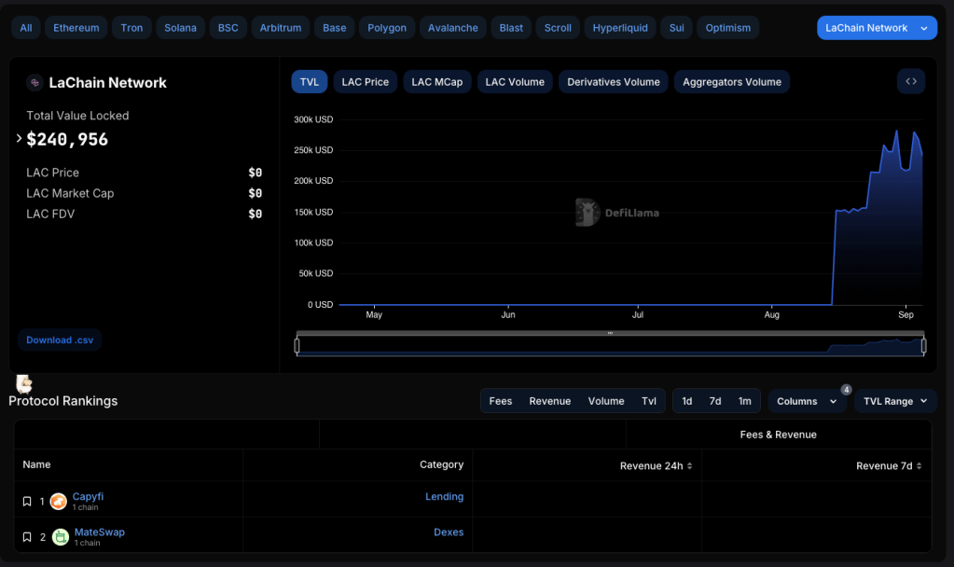
Task: Click the MateSwap protocol logo
Action: (60, 537)
